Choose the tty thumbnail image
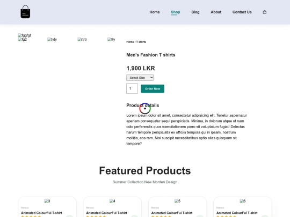Screen dimensions: 290x217 [111, 40]
